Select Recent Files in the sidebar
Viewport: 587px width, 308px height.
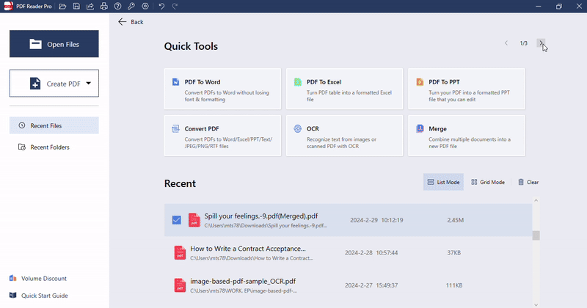point(54,125)
